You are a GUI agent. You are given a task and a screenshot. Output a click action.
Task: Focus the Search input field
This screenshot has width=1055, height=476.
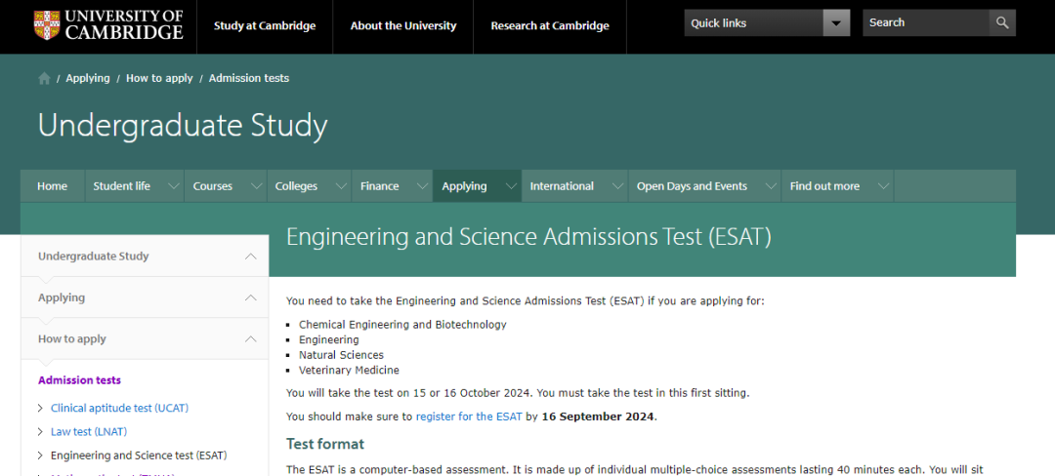click(x=926, y=22)
